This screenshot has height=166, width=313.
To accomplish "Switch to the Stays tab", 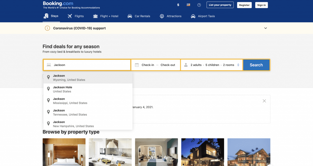I will (x=51, y=16).
